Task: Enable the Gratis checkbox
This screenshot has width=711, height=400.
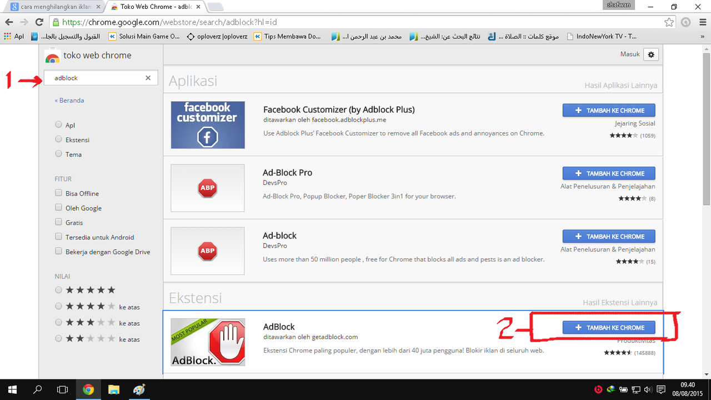Action: coord(59,222)
